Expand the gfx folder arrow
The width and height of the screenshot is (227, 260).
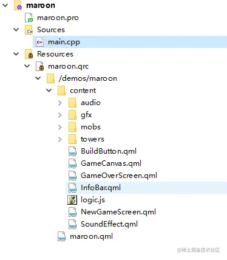point(60,115)
